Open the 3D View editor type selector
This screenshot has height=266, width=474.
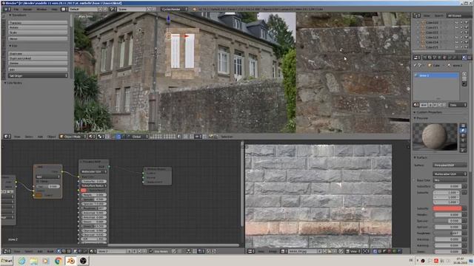pos(7,137)
